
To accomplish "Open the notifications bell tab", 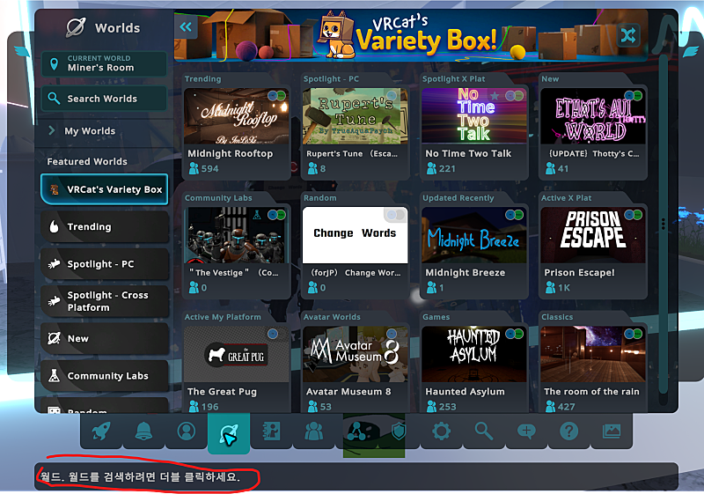I will point(143,431).
